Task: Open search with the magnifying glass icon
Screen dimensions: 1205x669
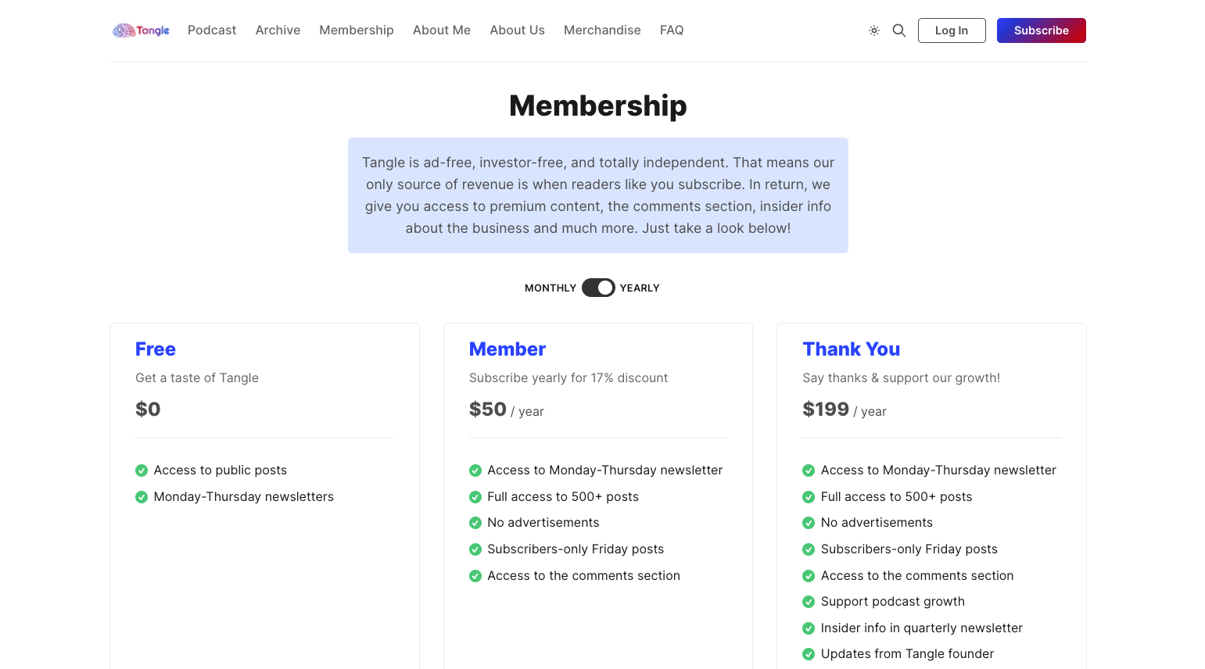Action: [898, 30]
